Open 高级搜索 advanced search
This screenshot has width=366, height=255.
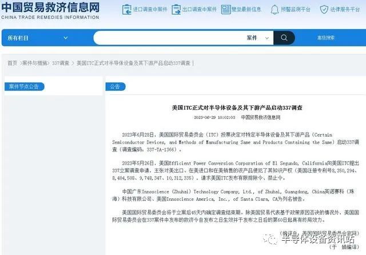pyautogui.click(x=326, y=38)
